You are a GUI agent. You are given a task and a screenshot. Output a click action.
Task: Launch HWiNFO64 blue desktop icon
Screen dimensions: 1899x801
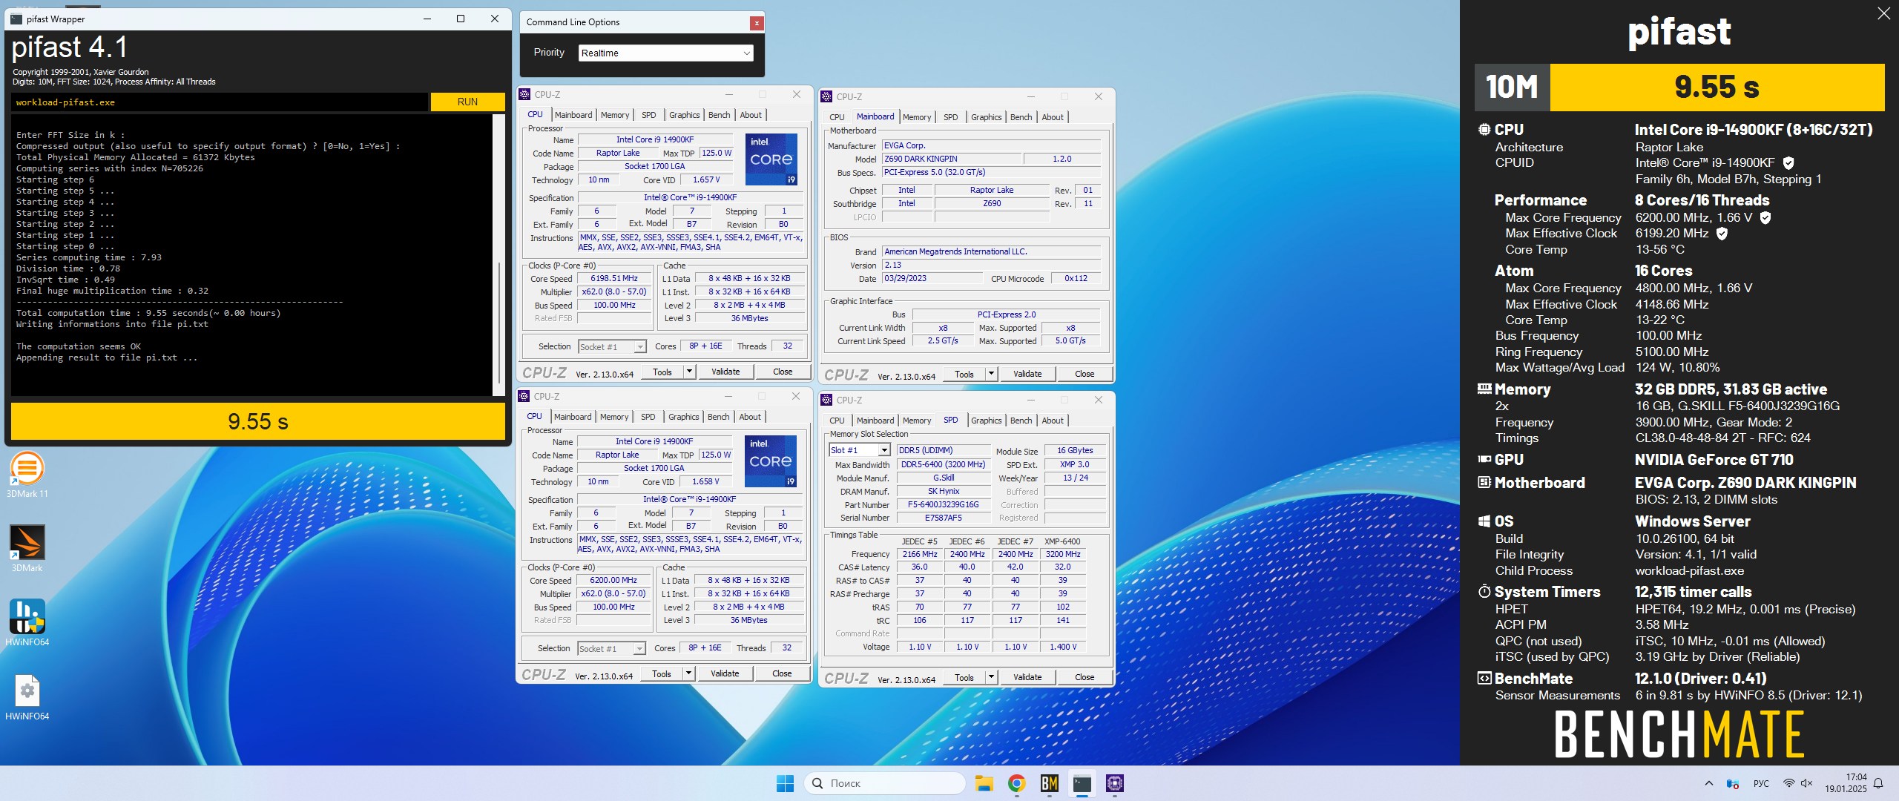point(27,623)
